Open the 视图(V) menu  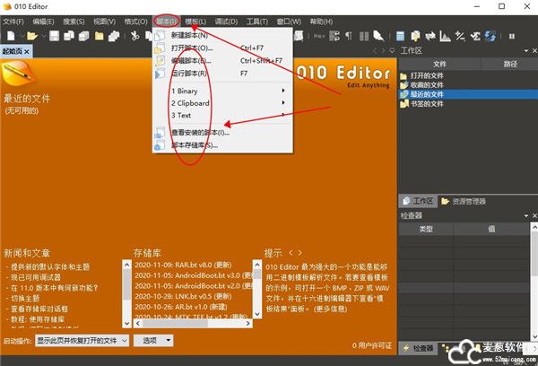(104, 22)
